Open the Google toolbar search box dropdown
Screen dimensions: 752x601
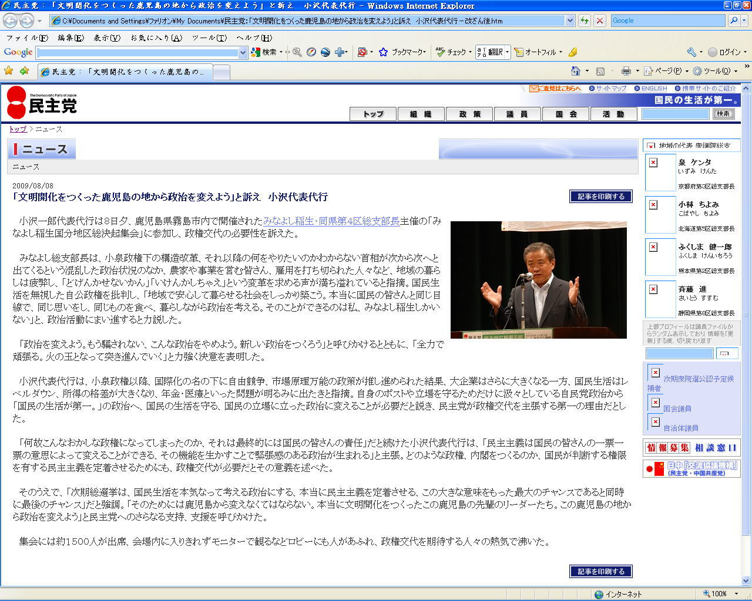243,53
